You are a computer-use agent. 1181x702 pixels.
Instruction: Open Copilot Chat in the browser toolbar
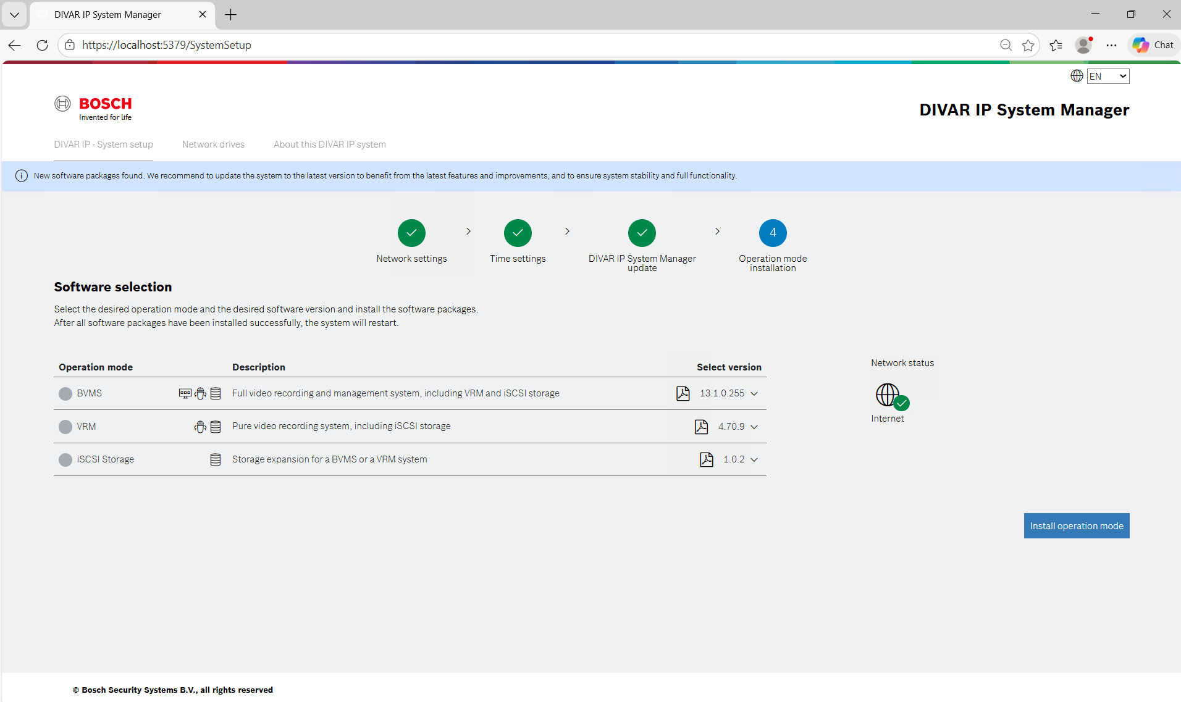pos(1153,44)
